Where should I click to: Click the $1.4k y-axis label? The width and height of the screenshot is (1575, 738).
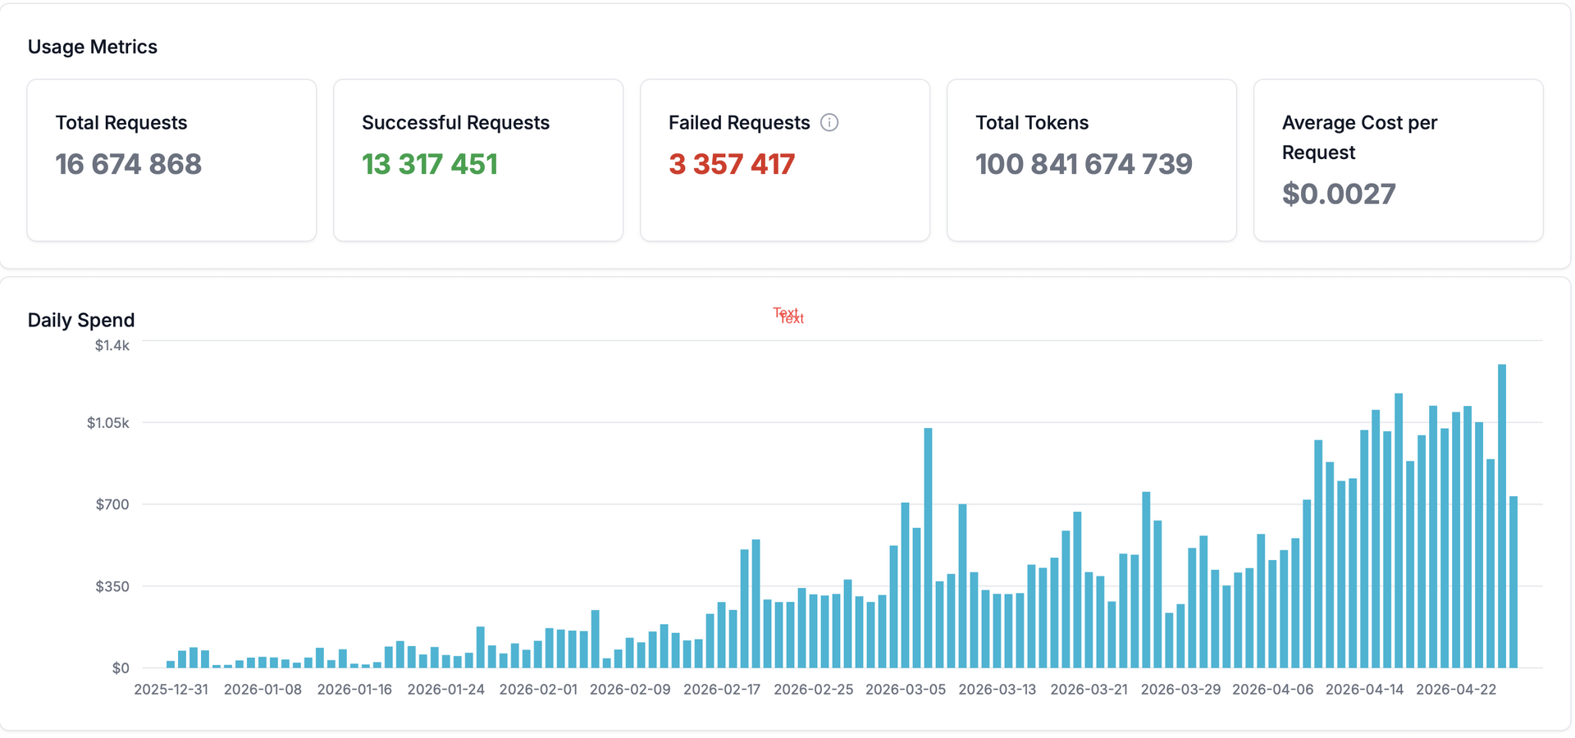click(x=112, y=346)
